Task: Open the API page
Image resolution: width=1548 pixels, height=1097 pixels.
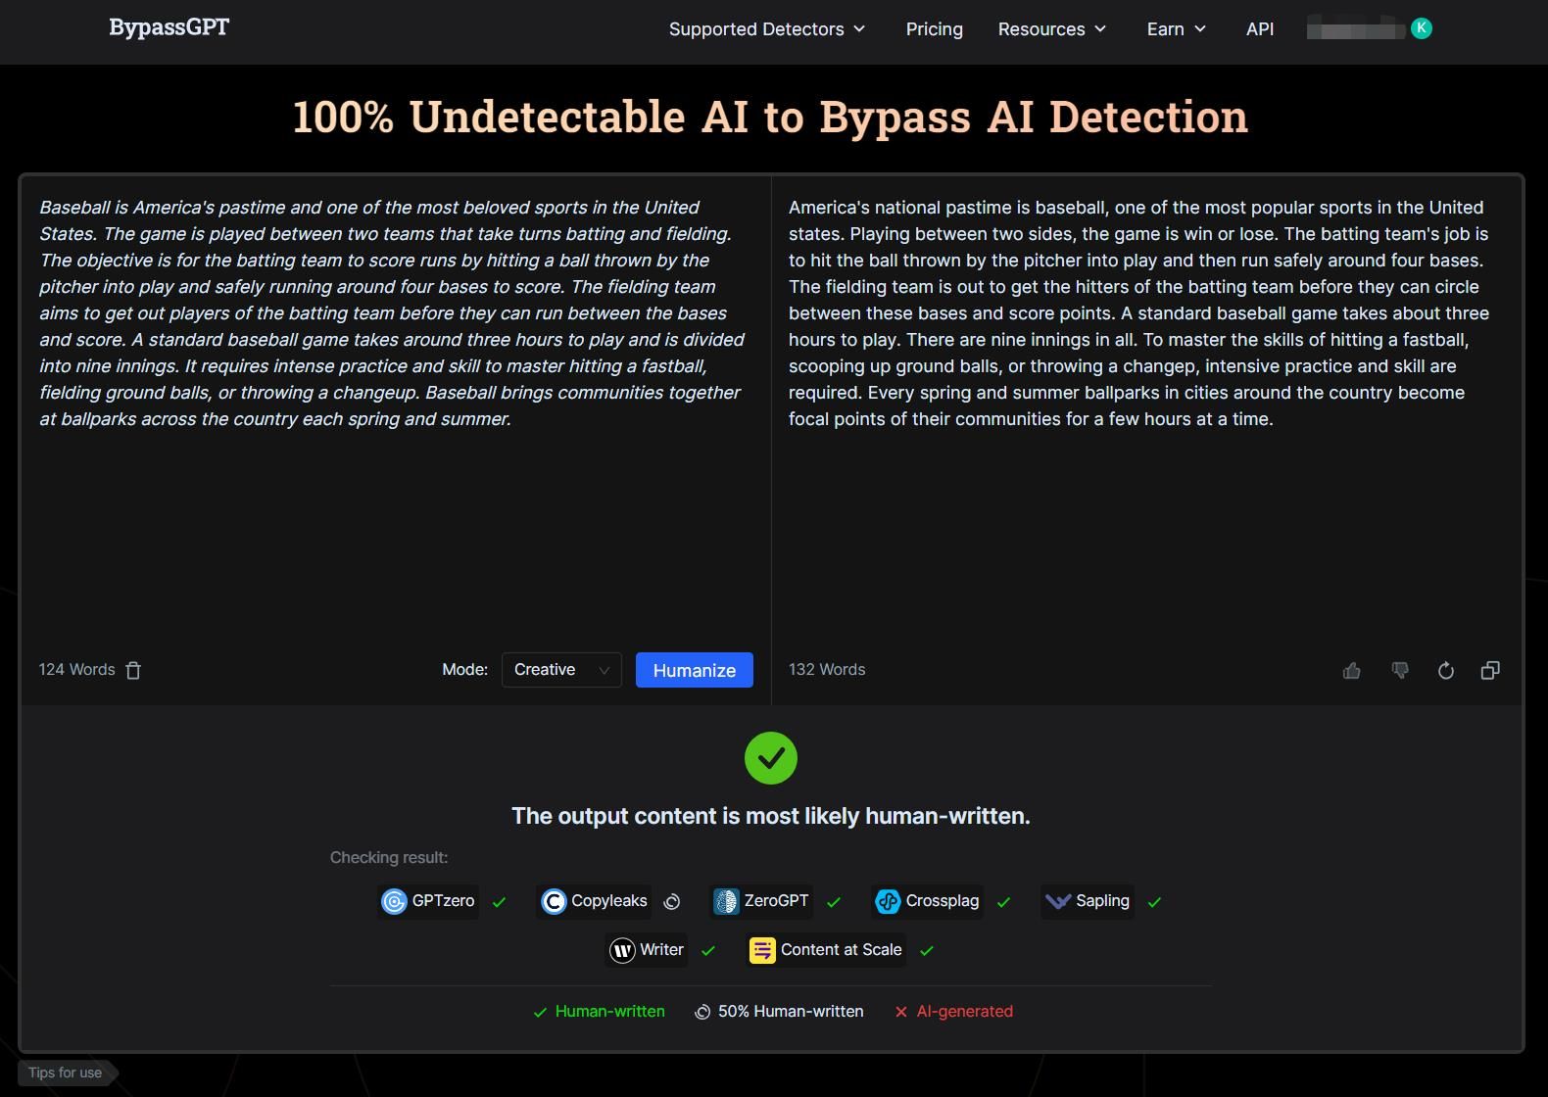Action: [x=1260, y=29]
